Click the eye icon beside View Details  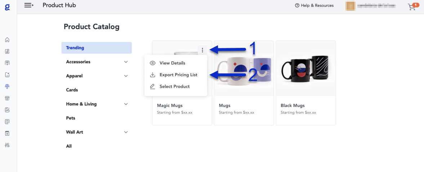coord(152,63)
